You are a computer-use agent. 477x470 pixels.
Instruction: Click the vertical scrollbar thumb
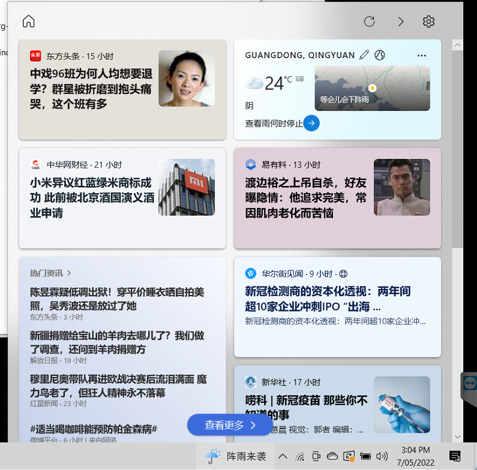458,149
